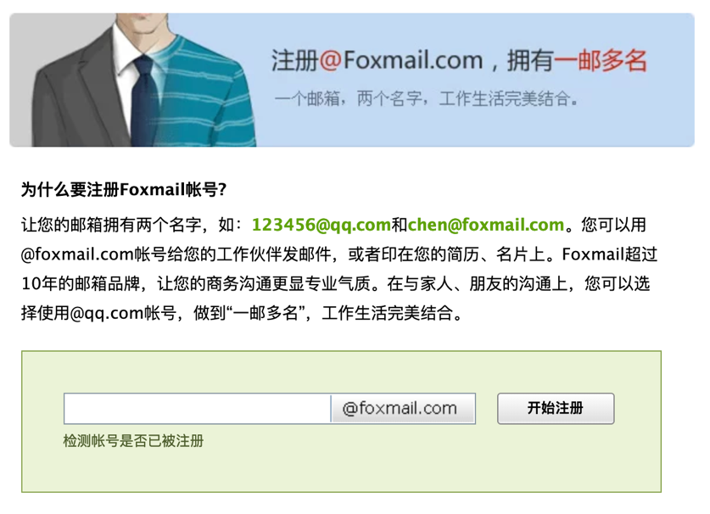Click the red @ symbol in banner
The width and height of the screenshot is (710, 514).
pyautogui.click(x=331, y=61)
